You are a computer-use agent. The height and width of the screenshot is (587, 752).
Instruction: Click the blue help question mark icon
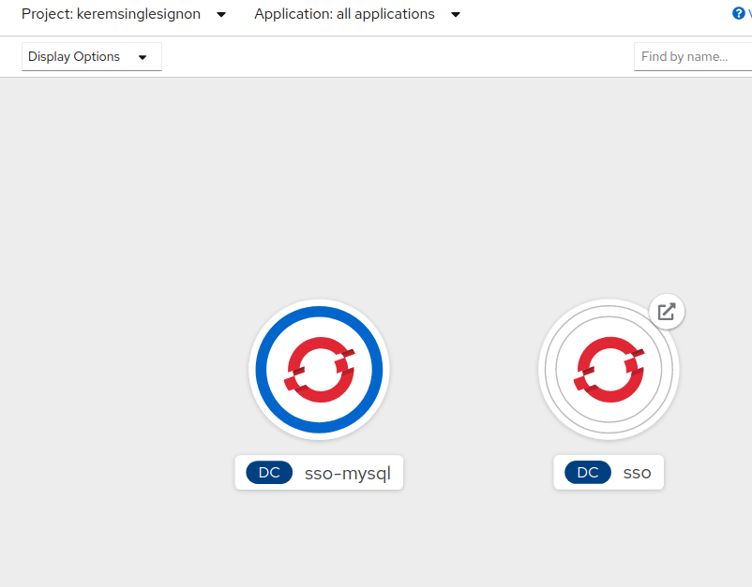pyautogui.click(x=739, y=13)
